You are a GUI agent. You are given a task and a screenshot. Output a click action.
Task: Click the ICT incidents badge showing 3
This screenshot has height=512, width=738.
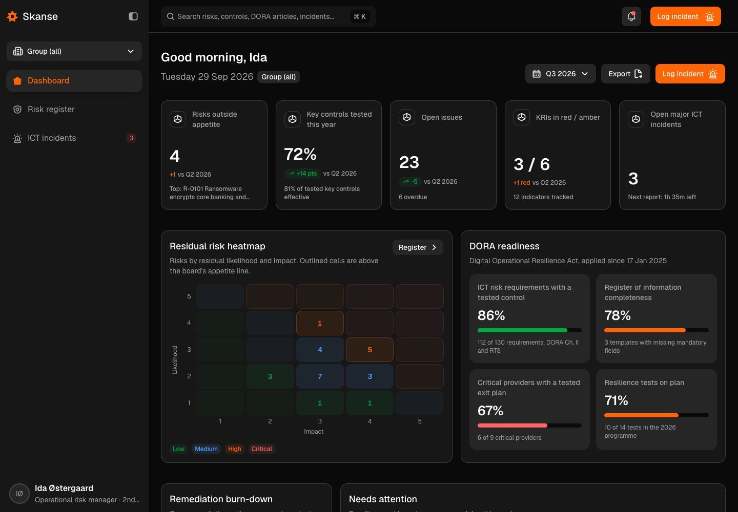tap(131, 138)
